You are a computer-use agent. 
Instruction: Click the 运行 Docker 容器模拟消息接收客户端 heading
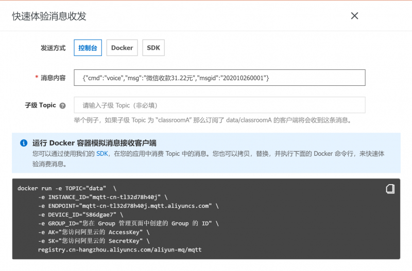pyautogui.click(x=94, y=143)
